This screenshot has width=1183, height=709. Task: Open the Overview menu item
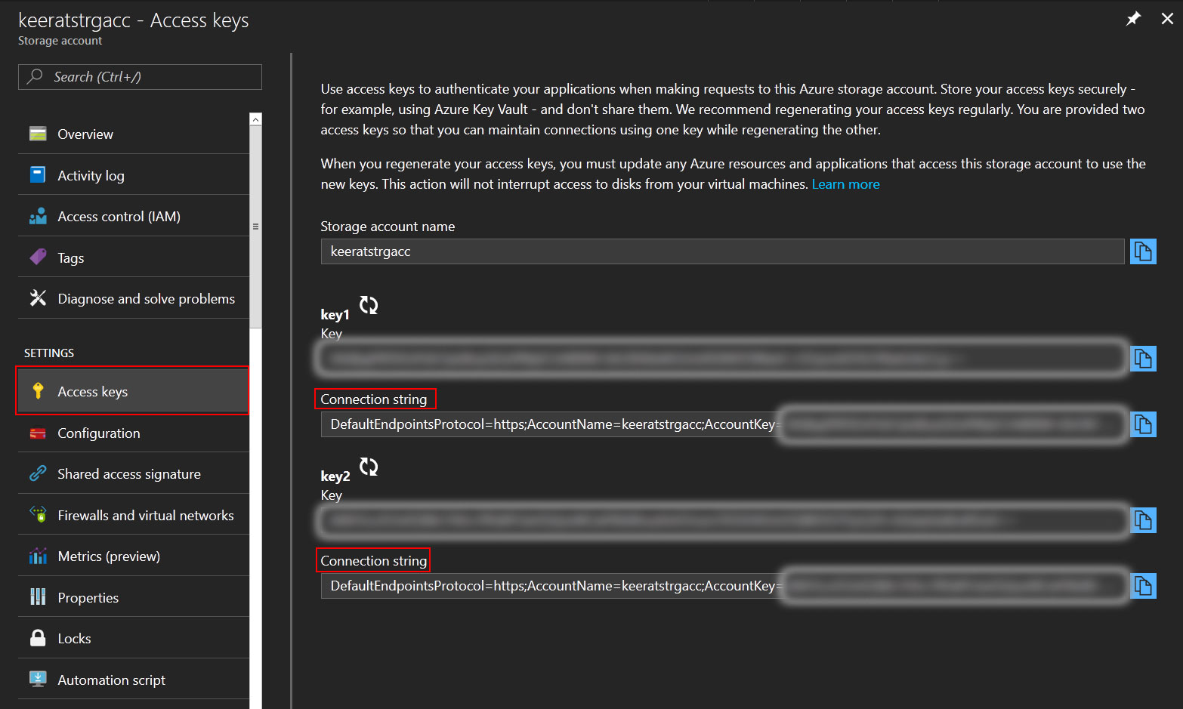pyautogui.click(x=134, y=134)
